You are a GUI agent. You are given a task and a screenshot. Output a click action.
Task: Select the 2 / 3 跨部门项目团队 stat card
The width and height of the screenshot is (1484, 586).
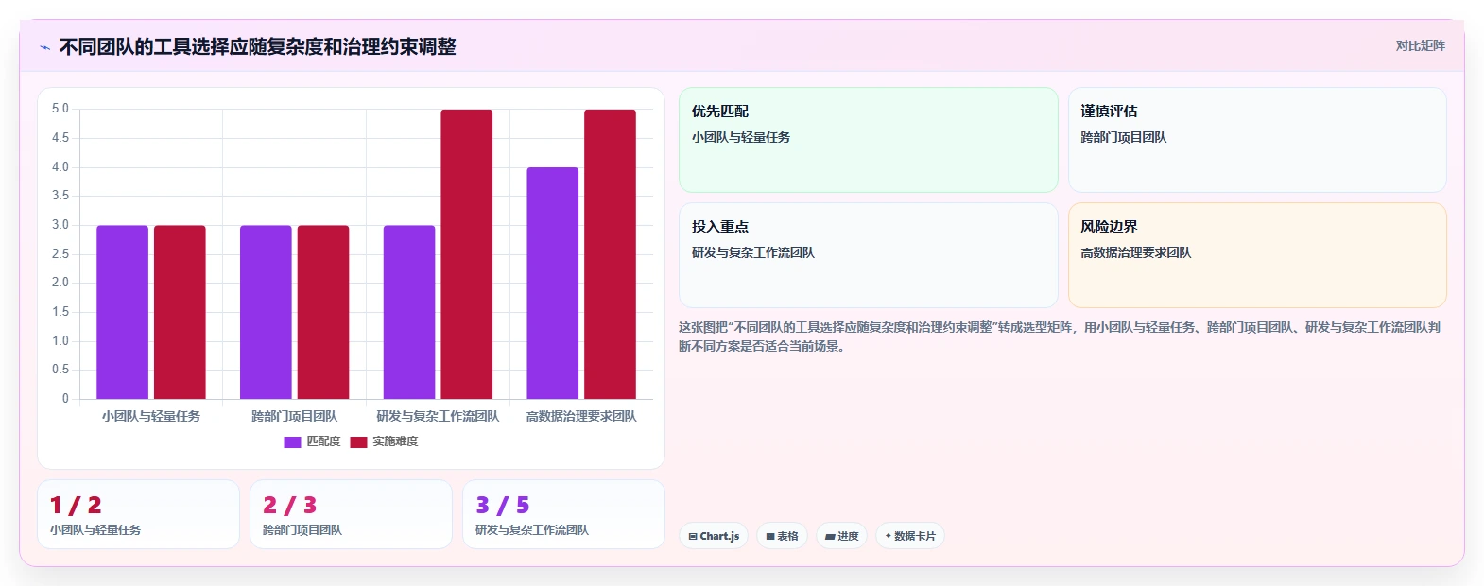tap(351, 514)
